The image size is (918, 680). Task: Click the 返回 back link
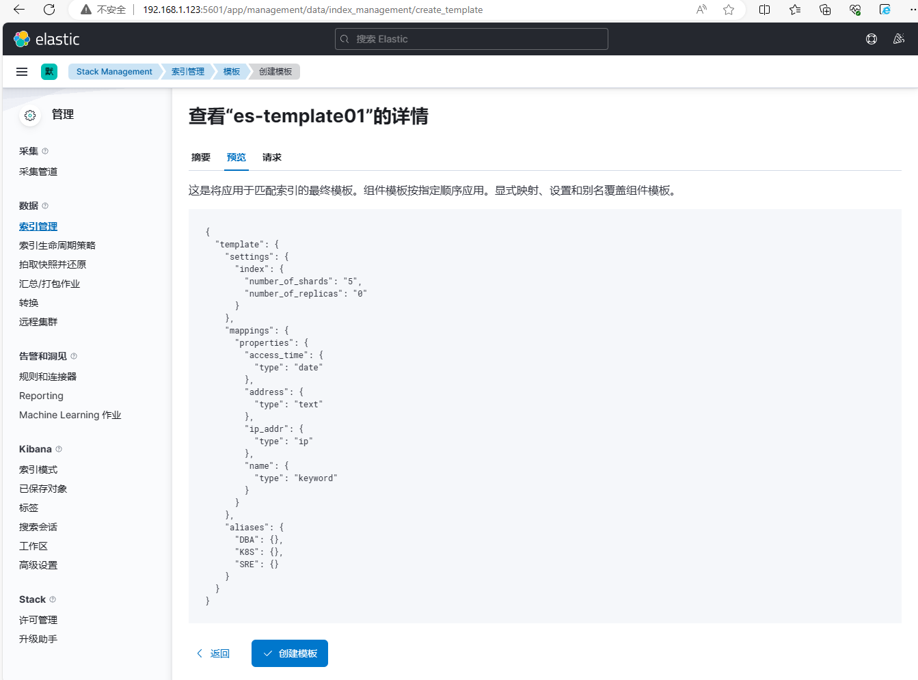pyautogui.click(x=213, y=653)
